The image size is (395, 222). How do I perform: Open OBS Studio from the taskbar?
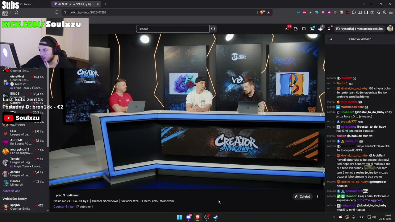pos(207,217)
